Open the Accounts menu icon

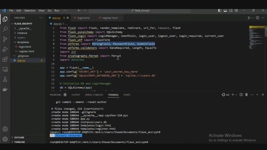pyautogui.click(x=5, y=129)
